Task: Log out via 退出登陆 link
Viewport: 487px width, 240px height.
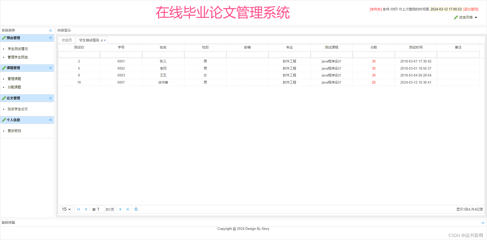Action: pyautogui.click(x=471, y=9)
